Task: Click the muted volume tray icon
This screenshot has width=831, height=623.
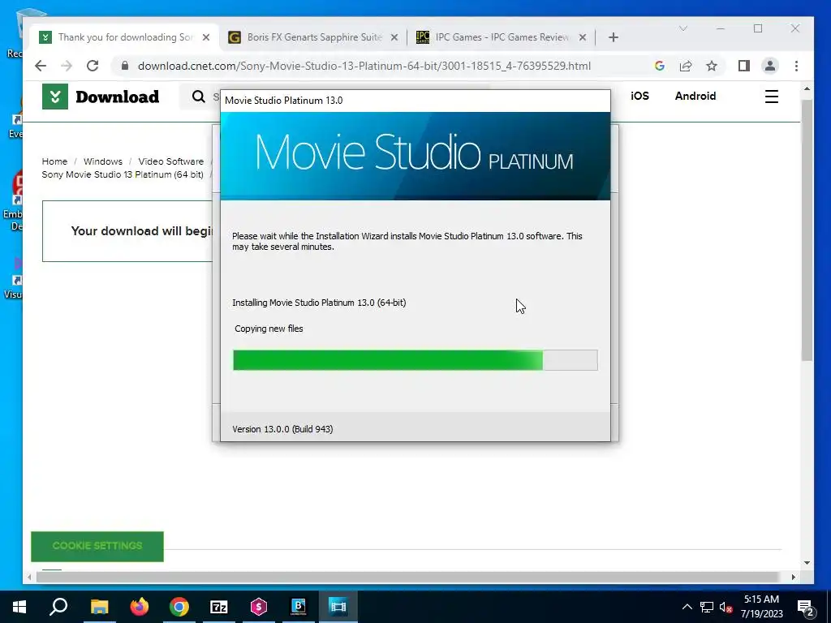Action: click(726, 607)
